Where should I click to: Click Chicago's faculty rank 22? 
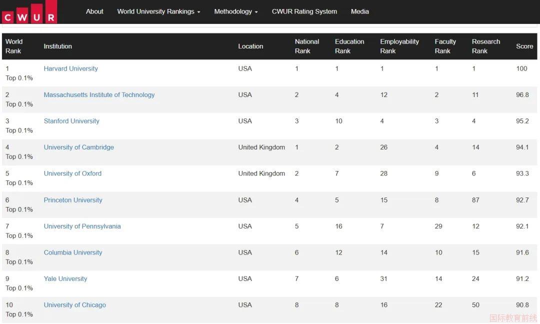click(438, 304)
